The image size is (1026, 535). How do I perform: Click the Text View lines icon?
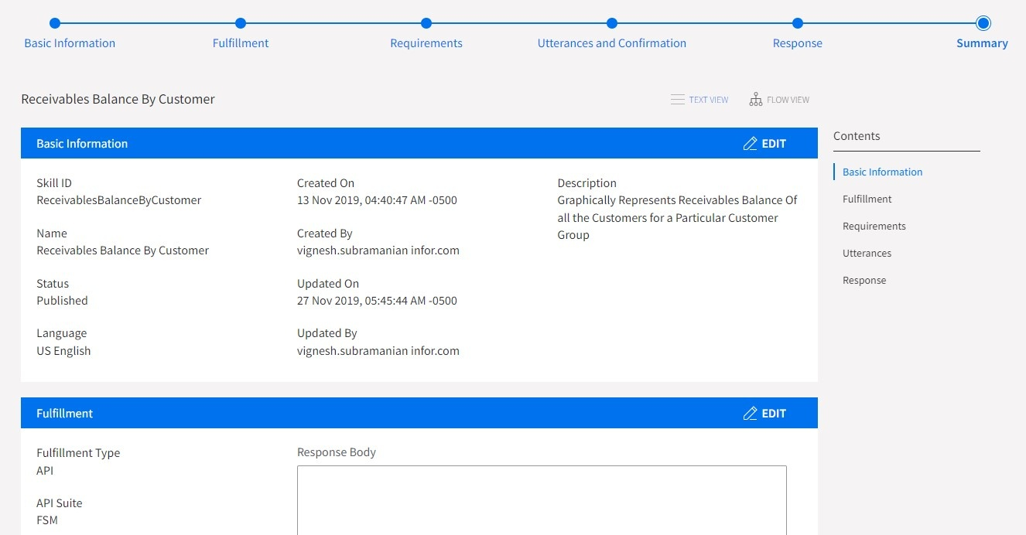point(677,100)
